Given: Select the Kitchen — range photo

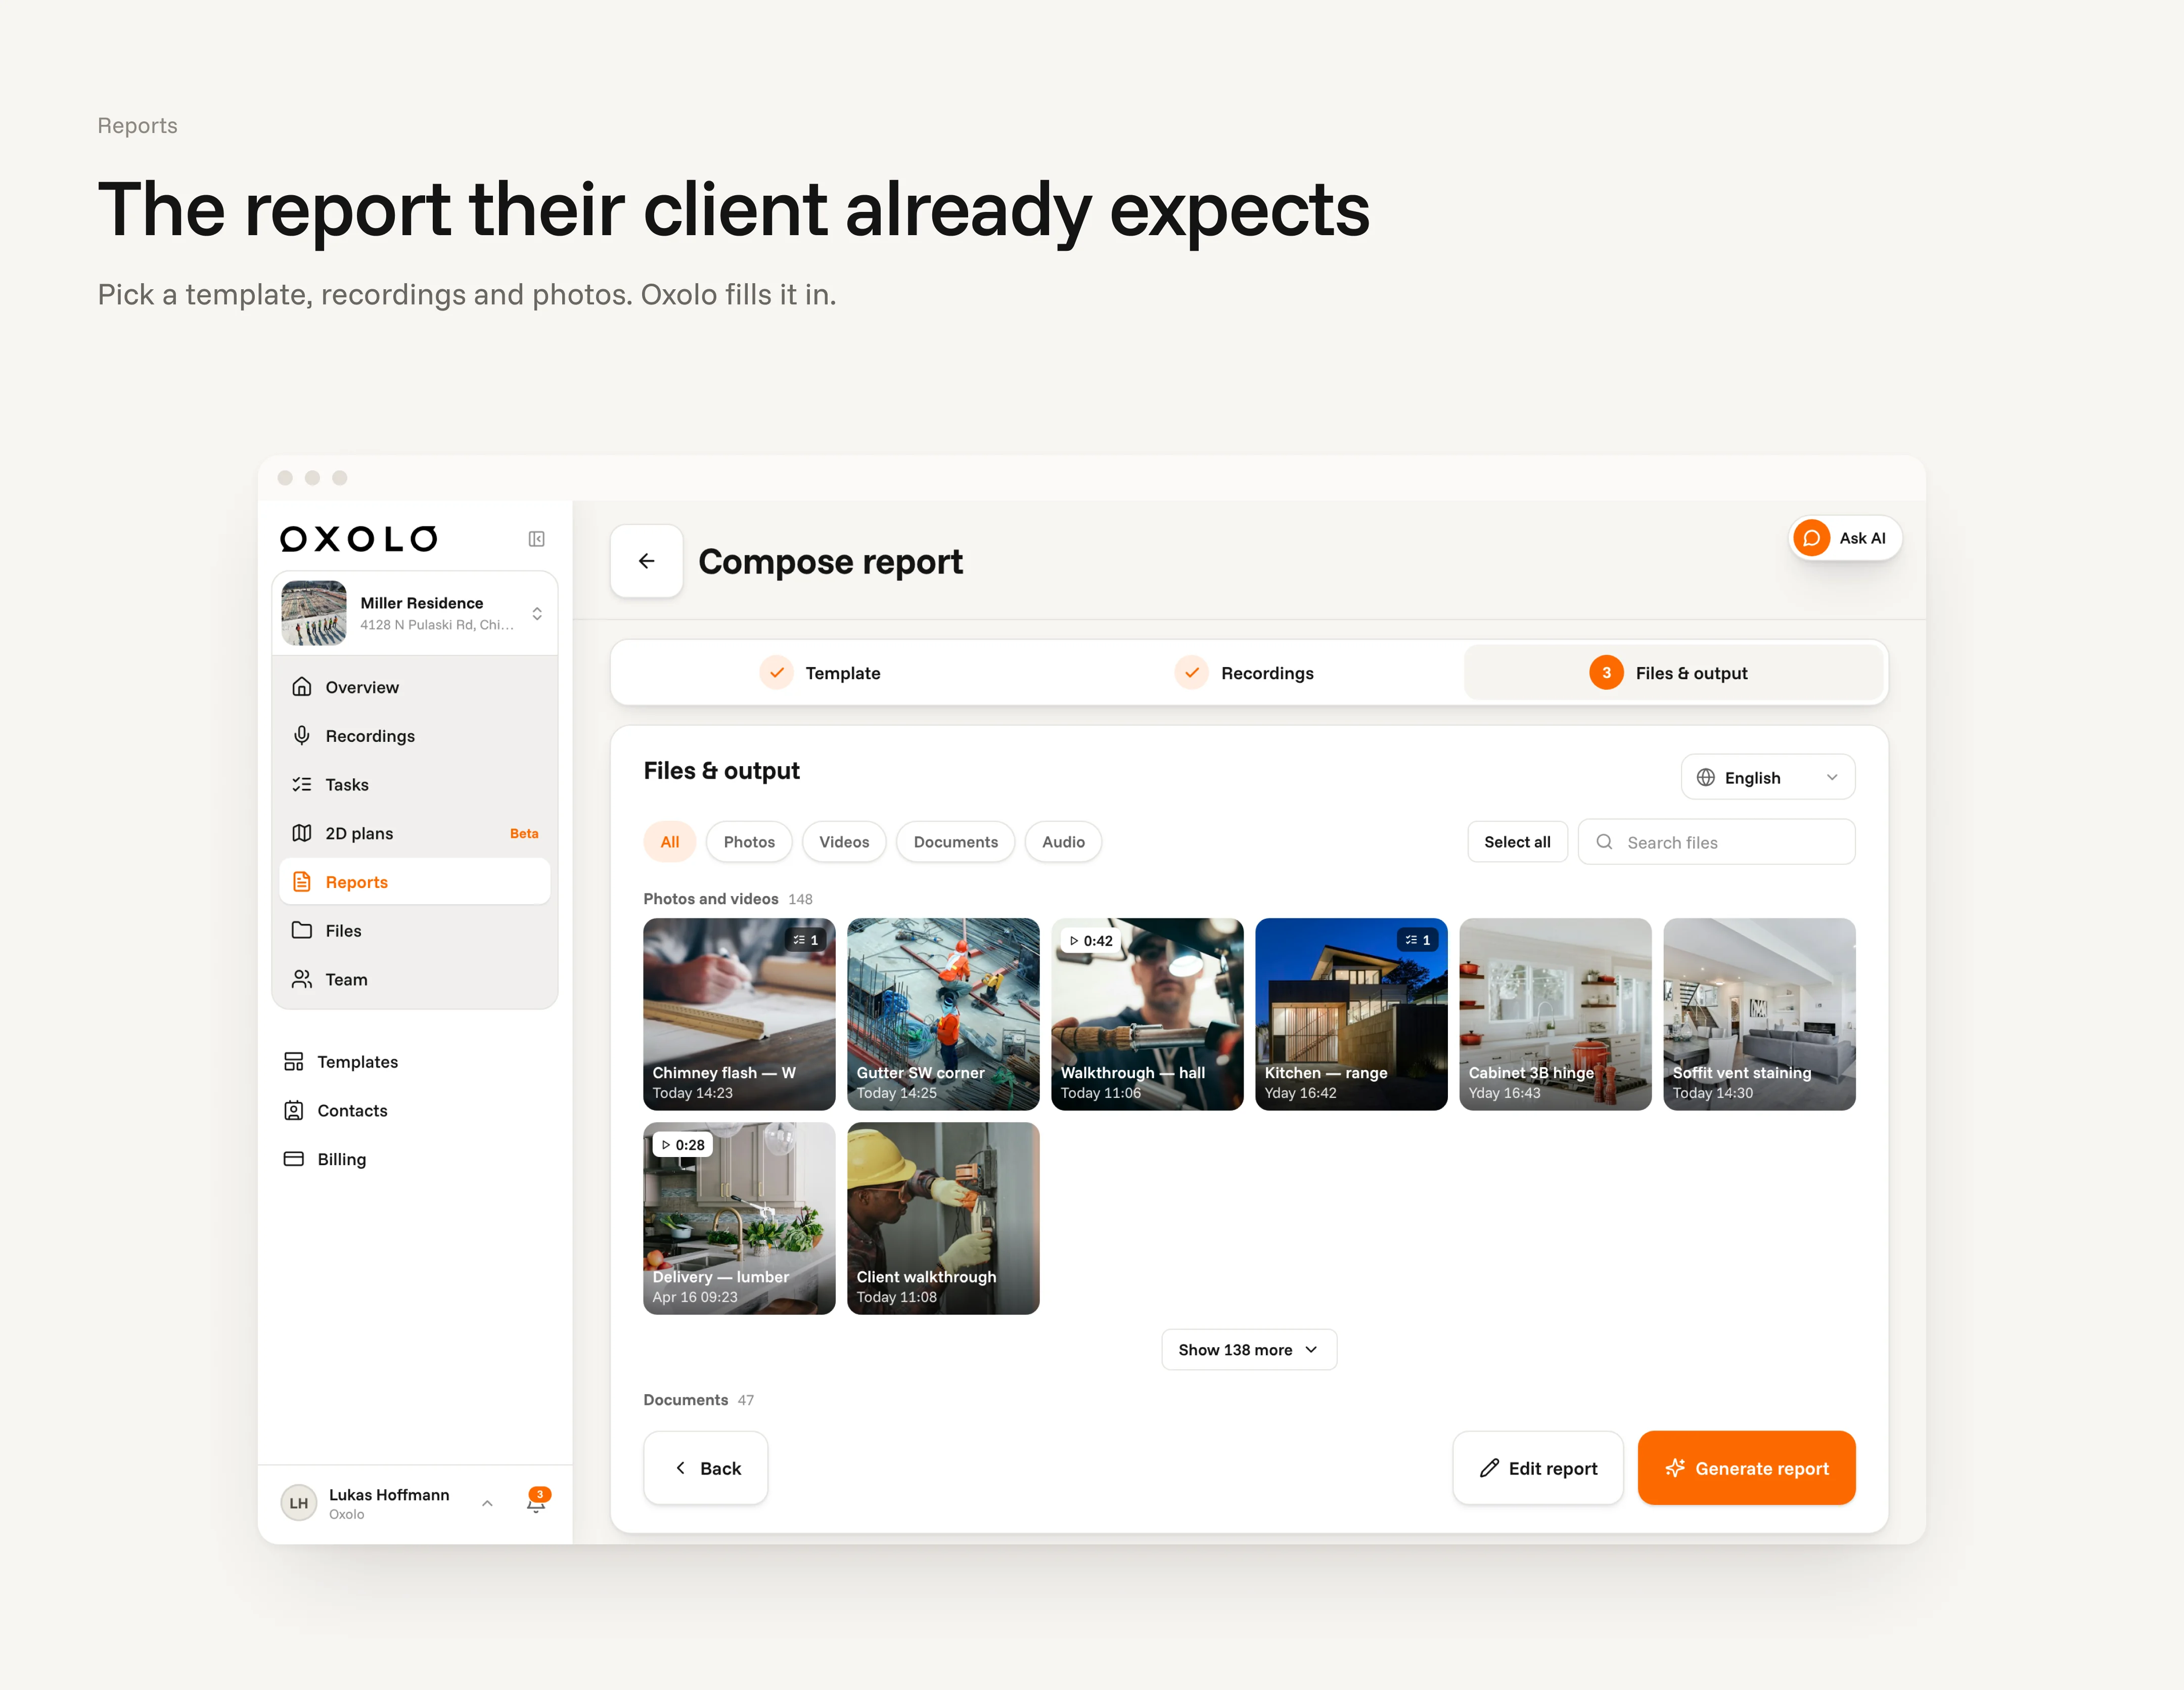Looking at the screenshot, I should [x=1351, y=1014].
